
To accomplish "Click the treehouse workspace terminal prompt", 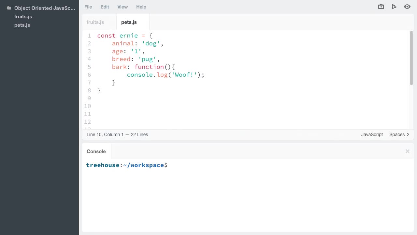I will coord(127,165).
